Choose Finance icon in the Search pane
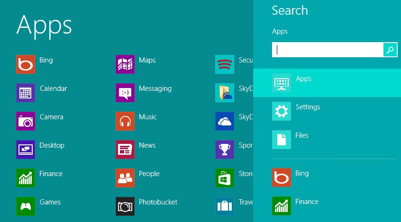 (282, 205)
